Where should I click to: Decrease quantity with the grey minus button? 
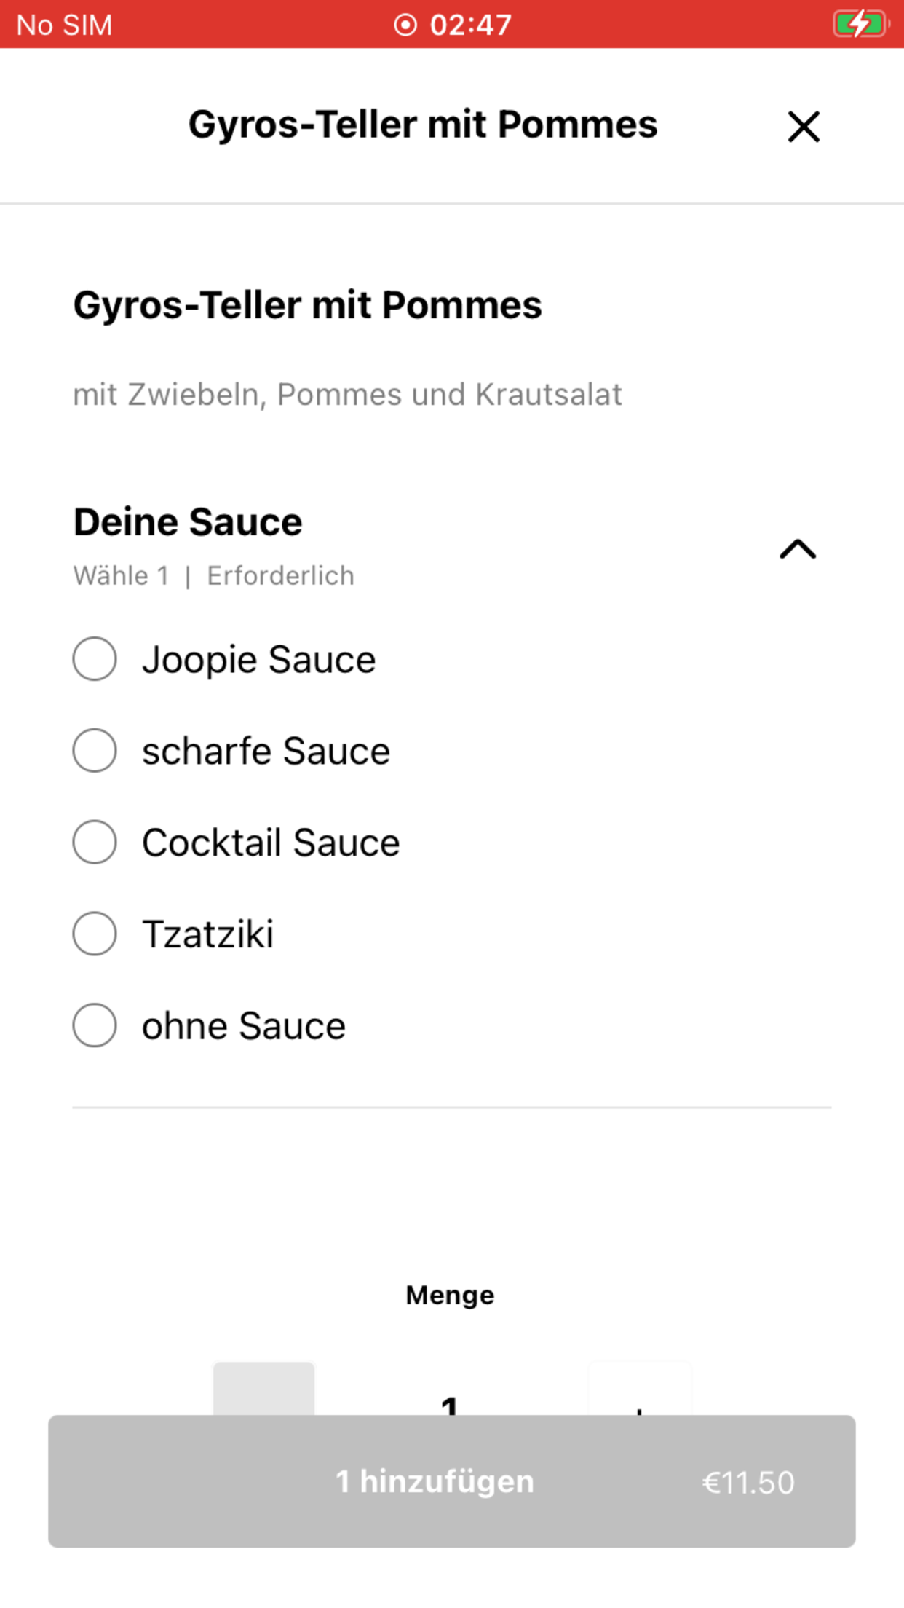[x=263, y=1389]
